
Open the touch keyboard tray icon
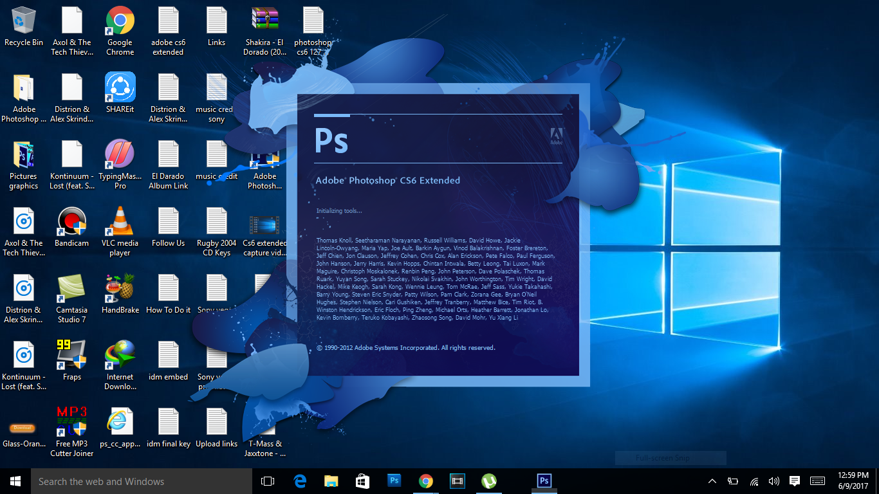[x=818, y=481]
